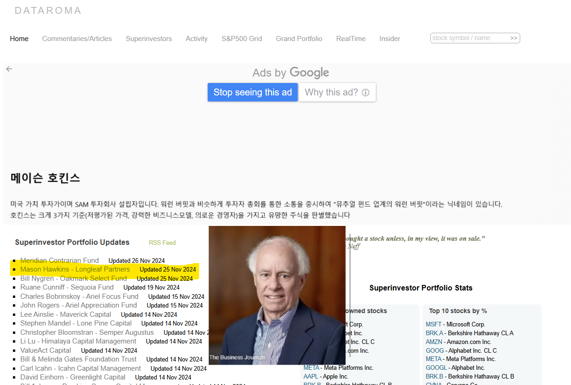Screen dimensions: 571x385
Task: Open ValueAct Capital portfolio
Action: coord(46,350)
